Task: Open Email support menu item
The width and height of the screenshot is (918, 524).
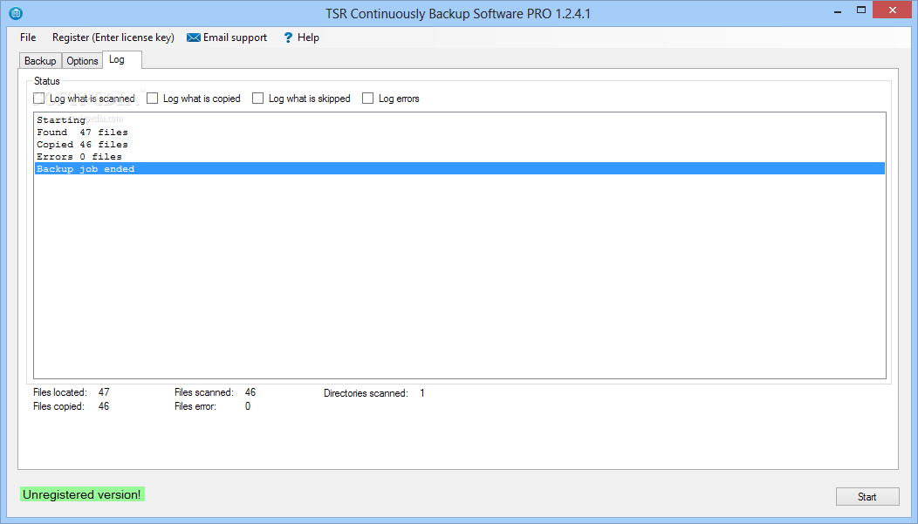Action: pyautogui.click(x=227, y=37)
